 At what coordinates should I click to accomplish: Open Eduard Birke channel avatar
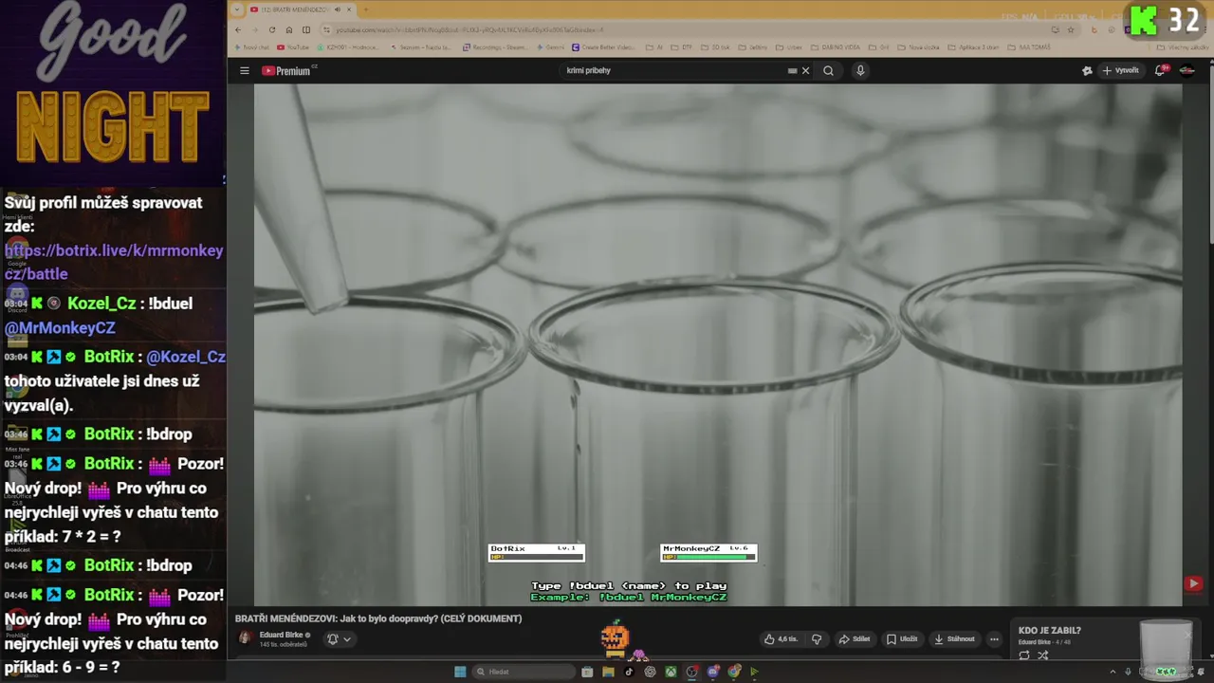(245, 638)
